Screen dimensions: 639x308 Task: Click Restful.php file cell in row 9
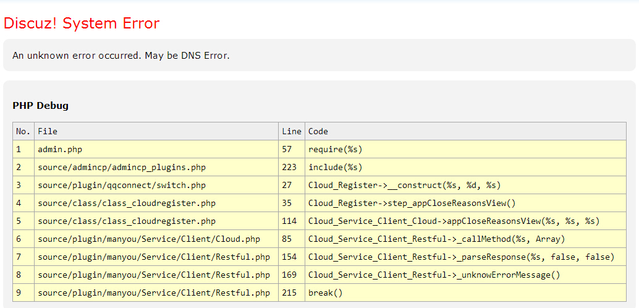click(156, 293)
